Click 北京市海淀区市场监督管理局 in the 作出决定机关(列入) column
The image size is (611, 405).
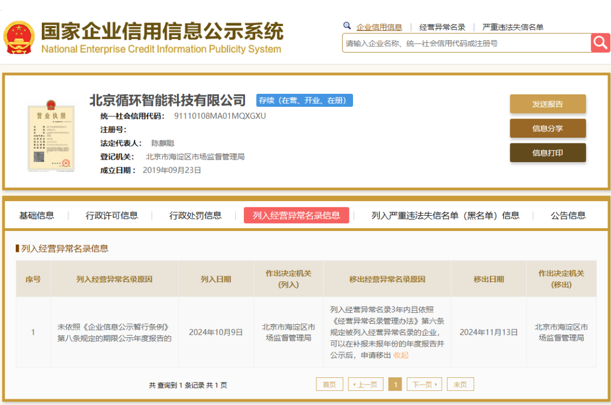click(289, 332)
